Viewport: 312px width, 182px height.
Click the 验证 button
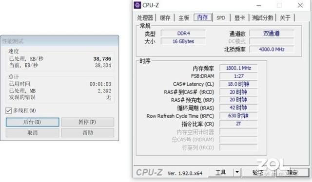point(258,172)
